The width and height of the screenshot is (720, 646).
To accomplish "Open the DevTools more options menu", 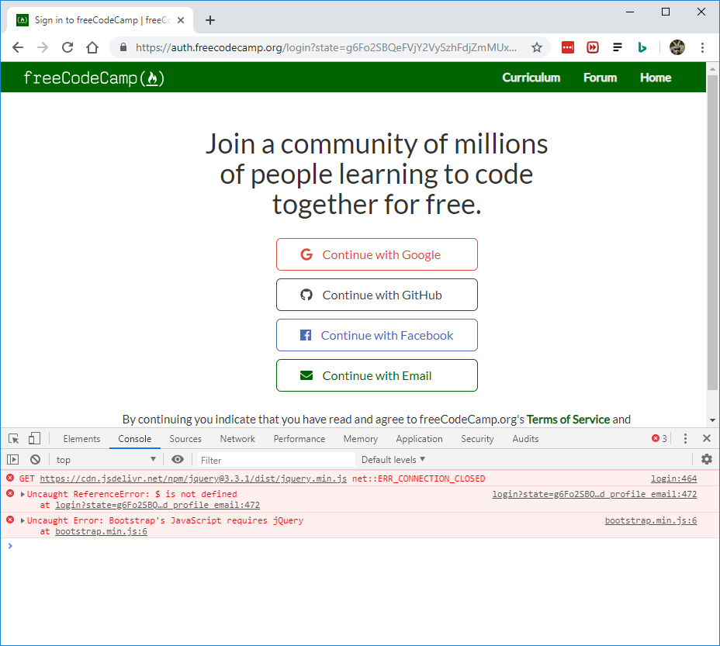I will click(684, 438).
